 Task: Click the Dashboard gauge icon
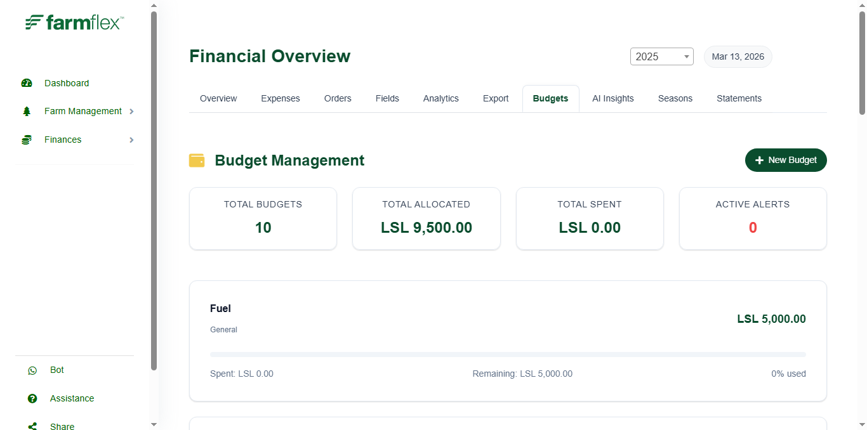(27, 83)
